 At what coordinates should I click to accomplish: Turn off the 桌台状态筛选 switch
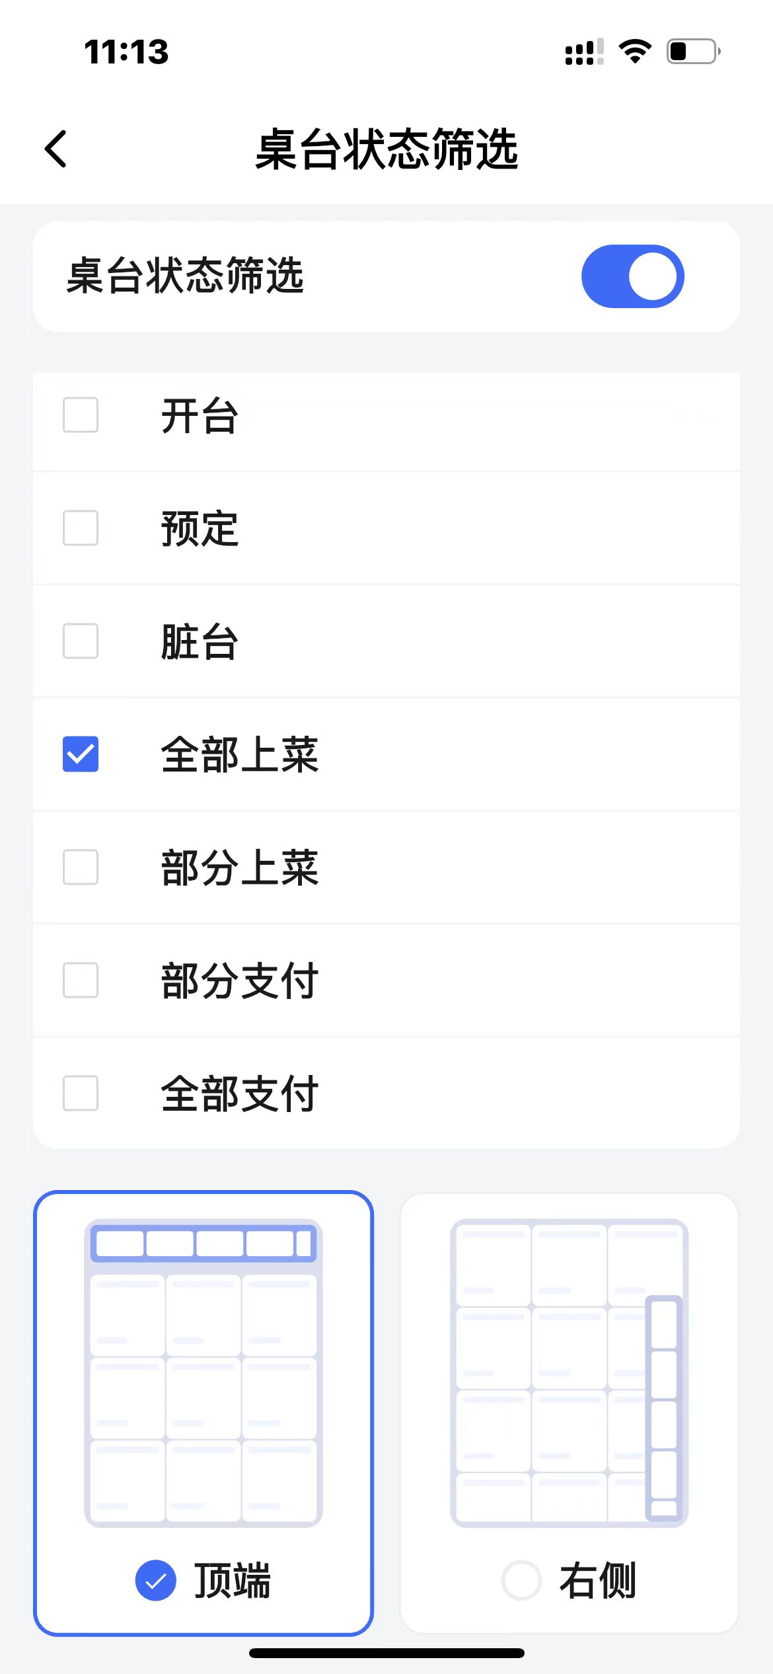pos(632,276)
